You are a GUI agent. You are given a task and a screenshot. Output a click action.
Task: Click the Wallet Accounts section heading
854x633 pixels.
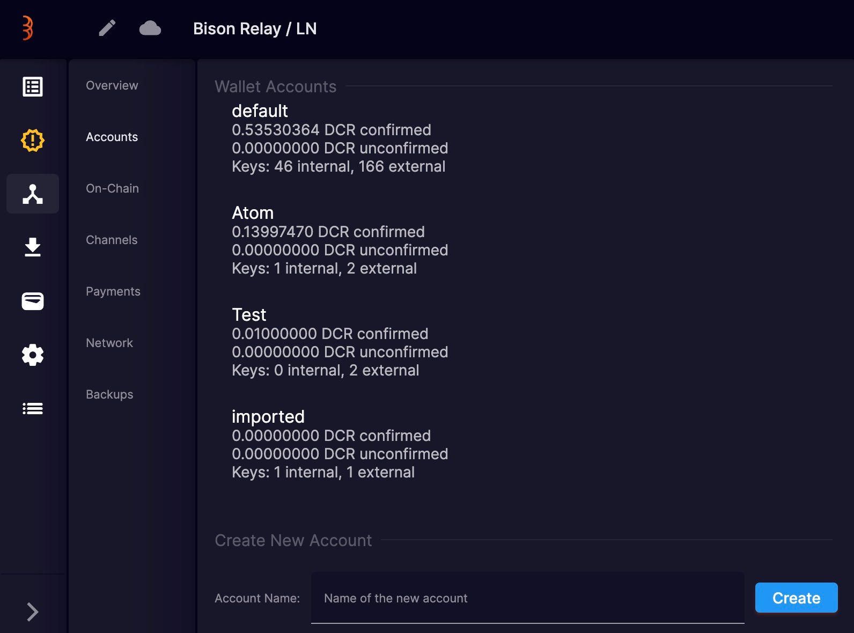coord(276,86)
